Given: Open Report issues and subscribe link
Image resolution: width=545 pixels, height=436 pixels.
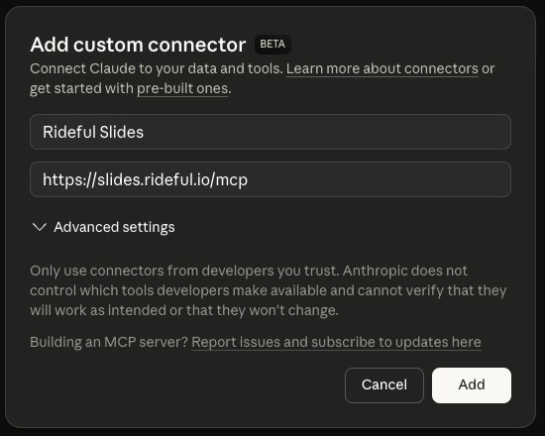Looking at the screenshot, I should (x=336, y=342).
